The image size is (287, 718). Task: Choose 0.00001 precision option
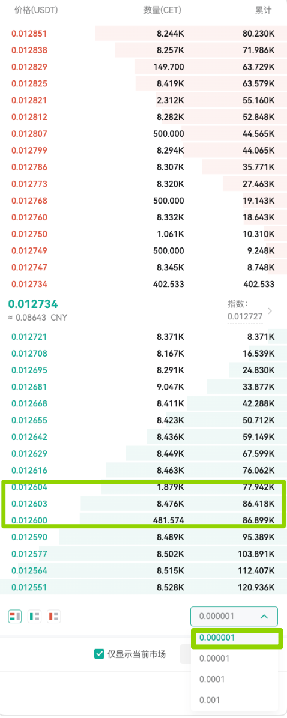pos(214,659)
